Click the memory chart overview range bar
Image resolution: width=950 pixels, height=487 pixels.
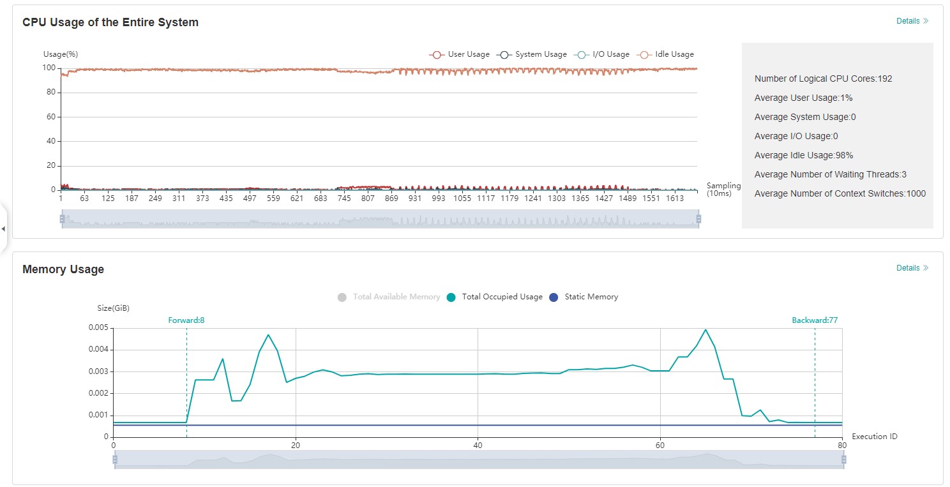pyautogui.click(x=479, y=460)
